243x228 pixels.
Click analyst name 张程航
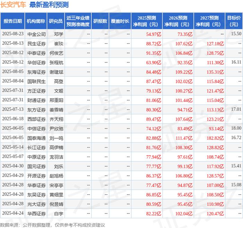pos(56,62)
